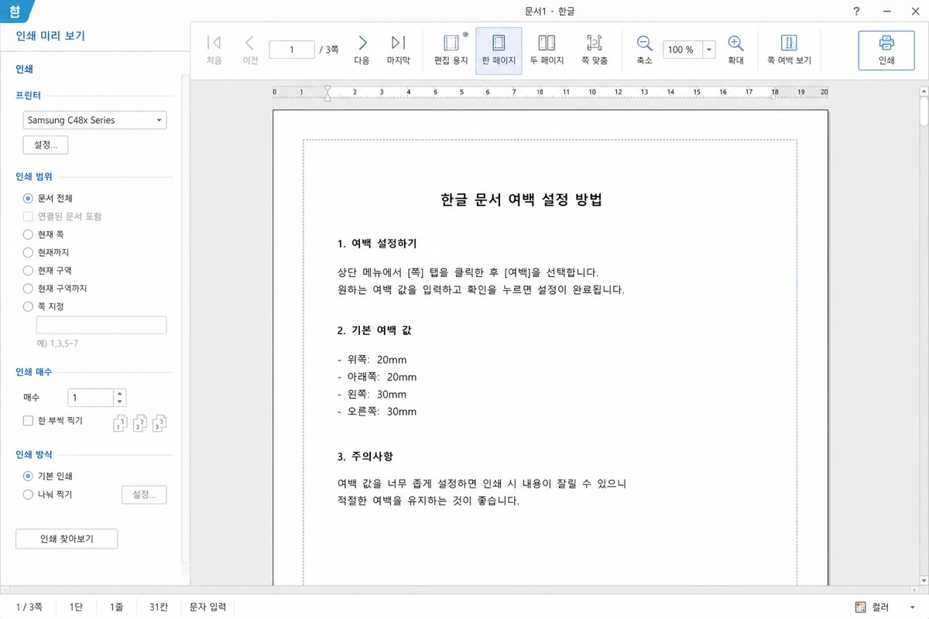Fit page to window (쪽 맞춤)
This screenshot has width=929, height=619.
click(595, 50)
